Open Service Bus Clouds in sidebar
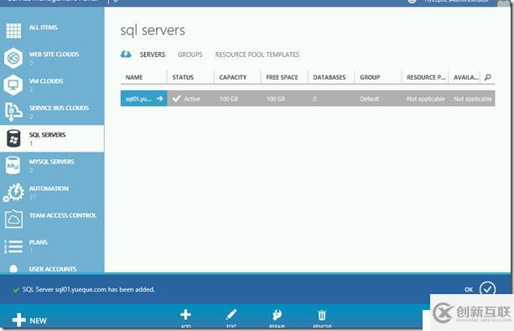 pos(59,108)
